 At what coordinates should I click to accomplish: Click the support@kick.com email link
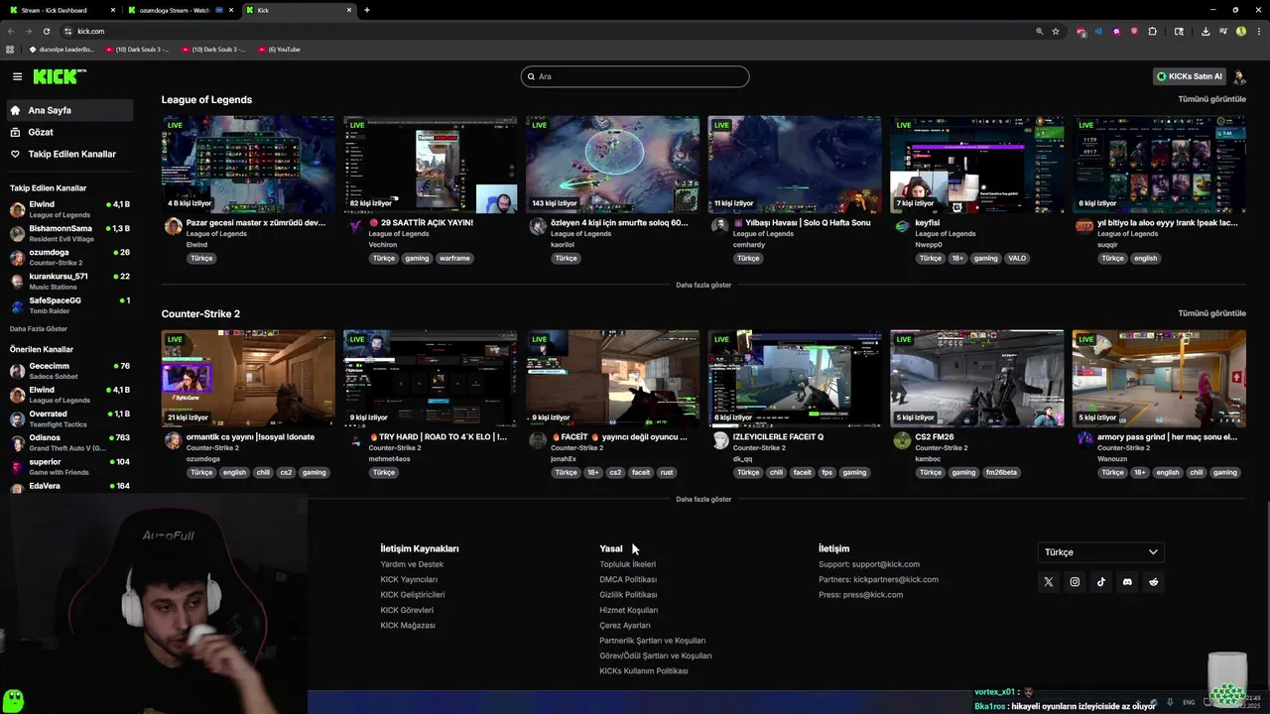885,564
